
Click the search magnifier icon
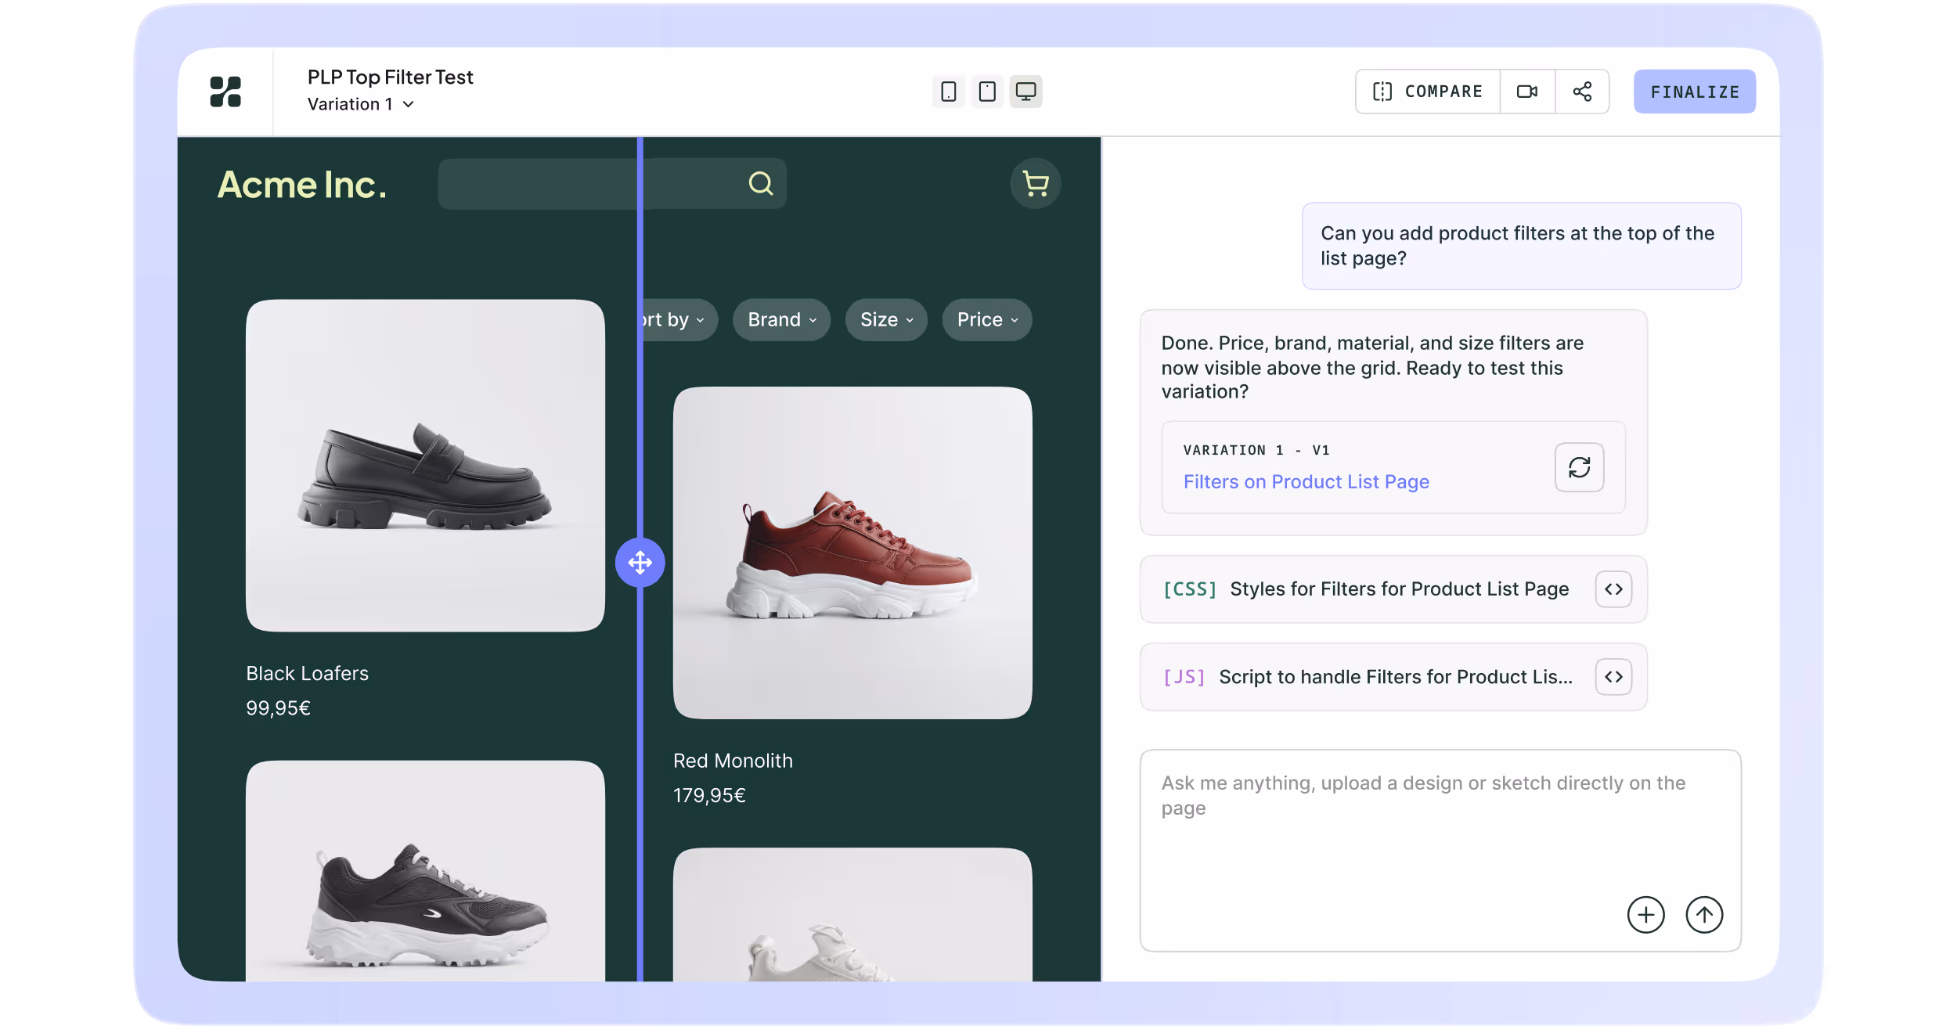click(x=760, y=184)
